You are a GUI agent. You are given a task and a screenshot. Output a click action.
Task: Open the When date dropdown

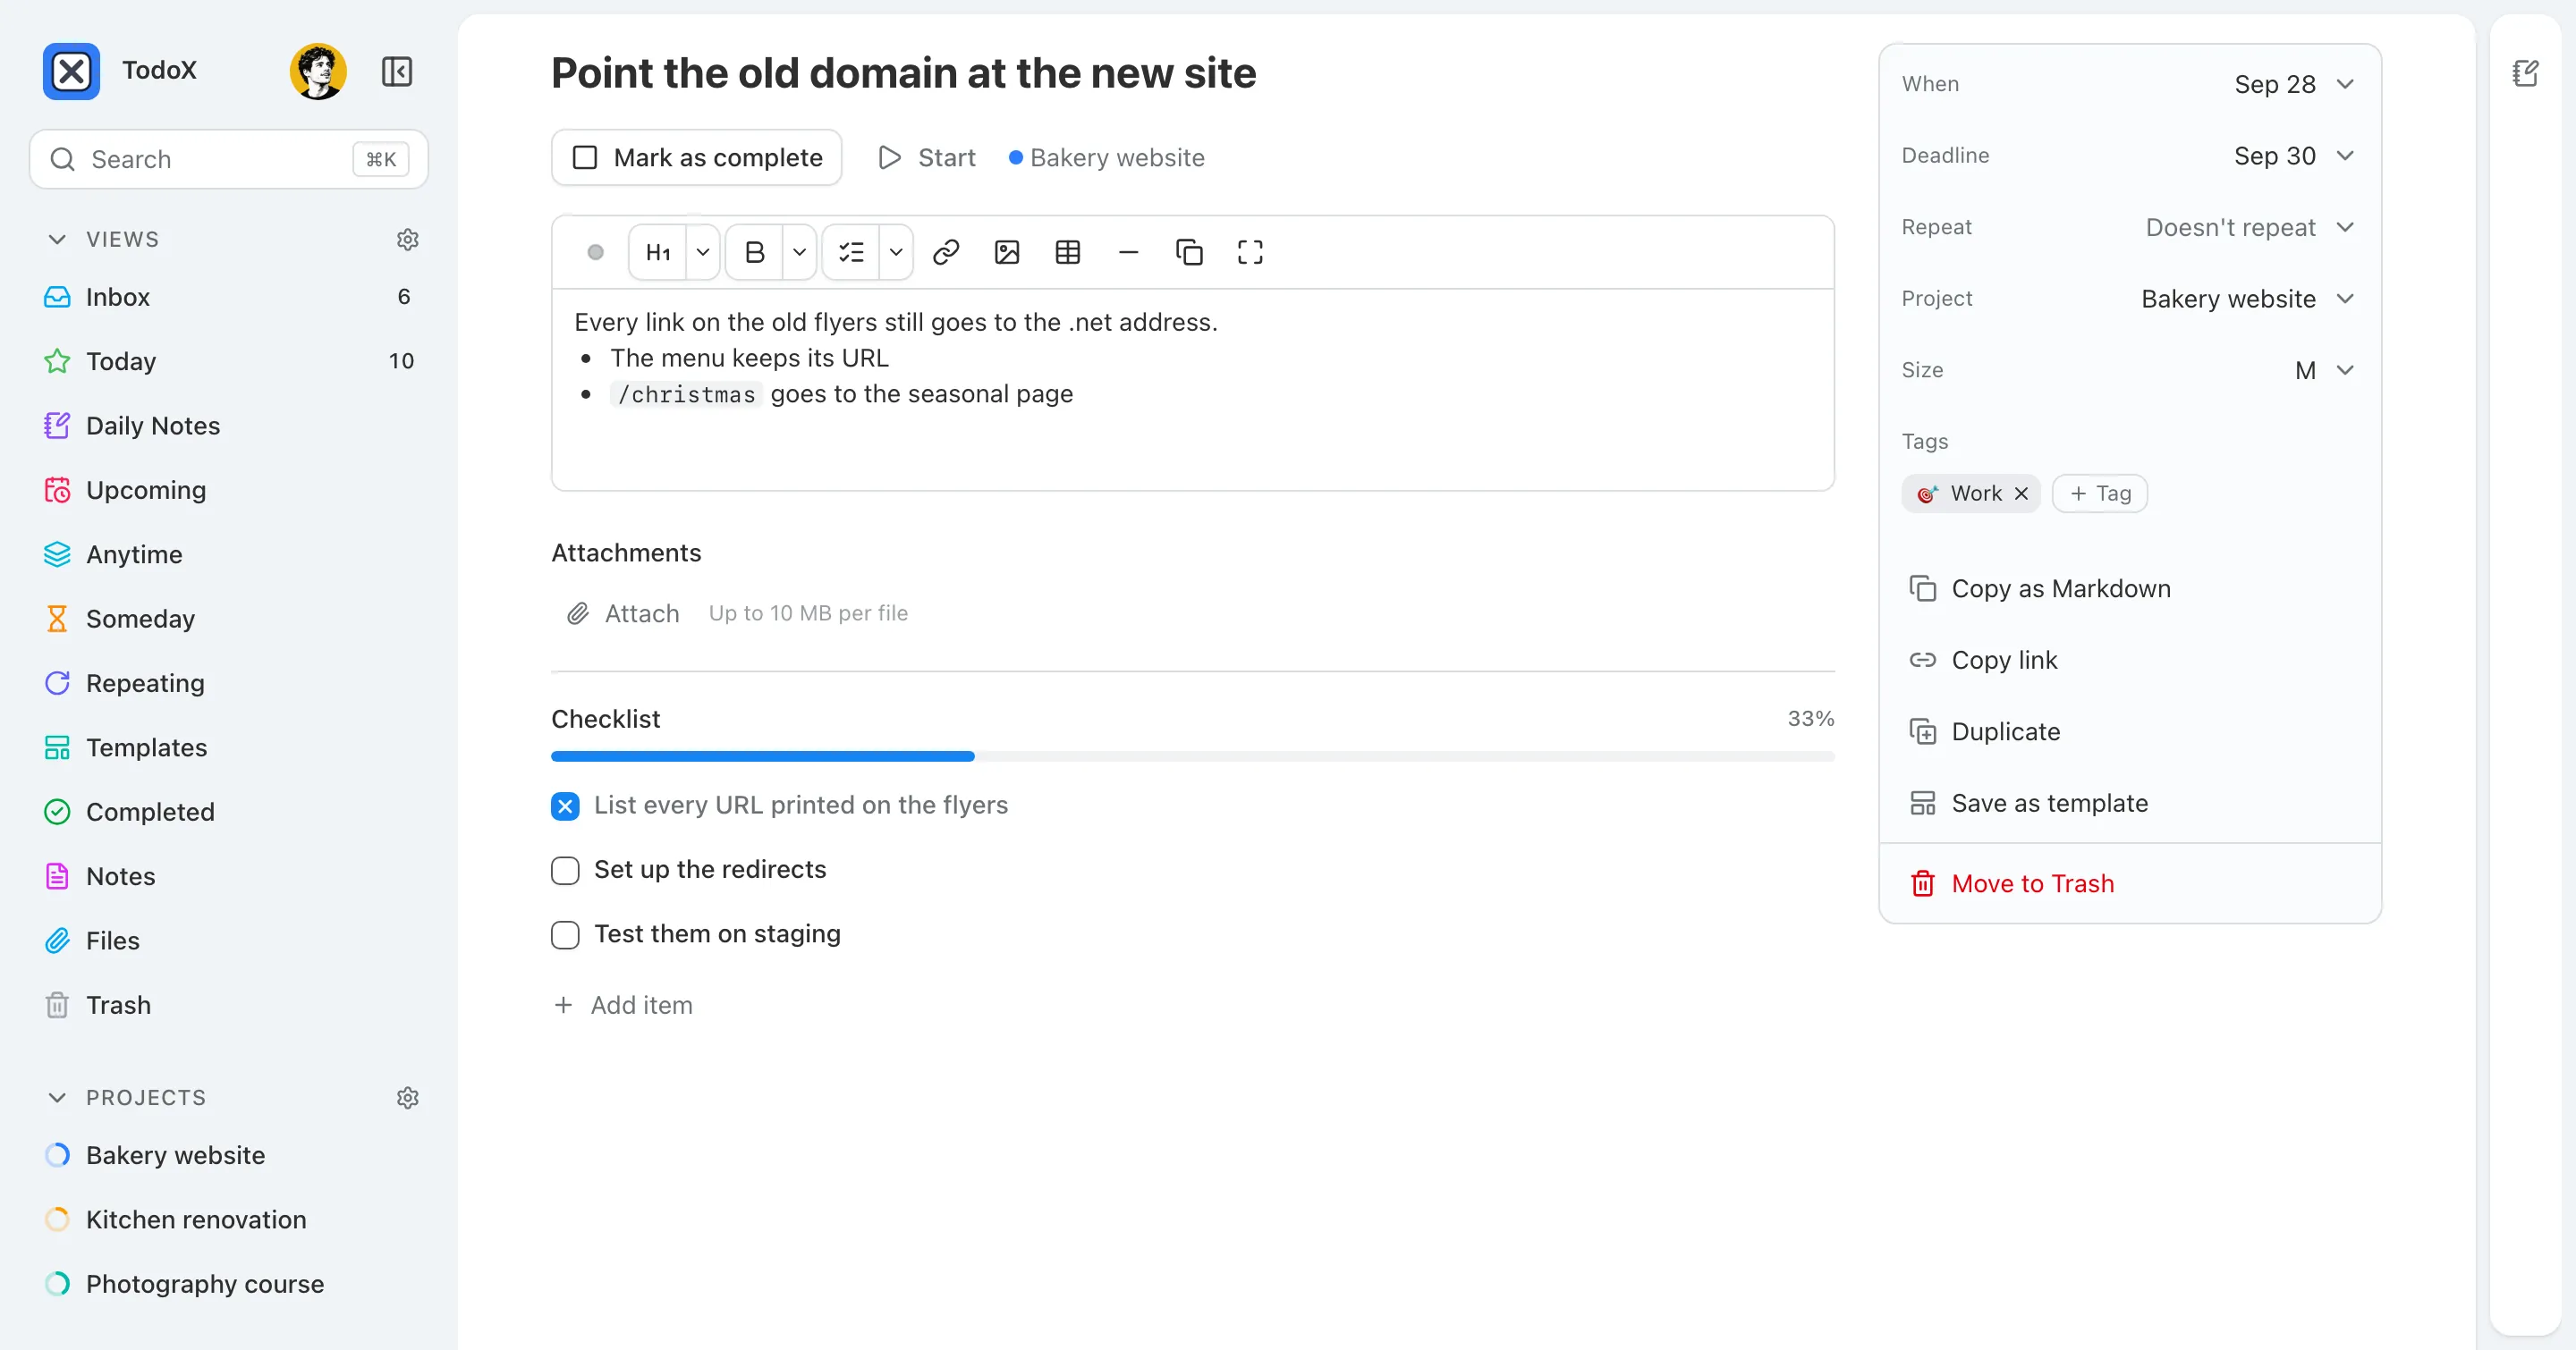click(x=2294, y=84)
